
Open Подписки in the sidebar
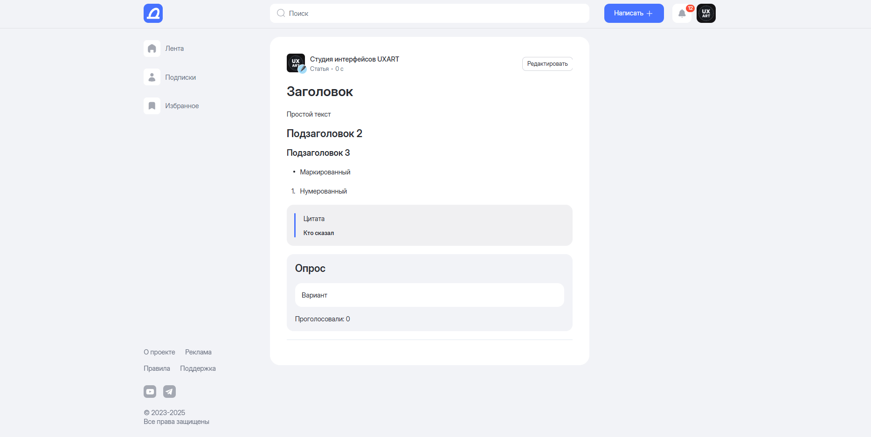coord(180,77)
